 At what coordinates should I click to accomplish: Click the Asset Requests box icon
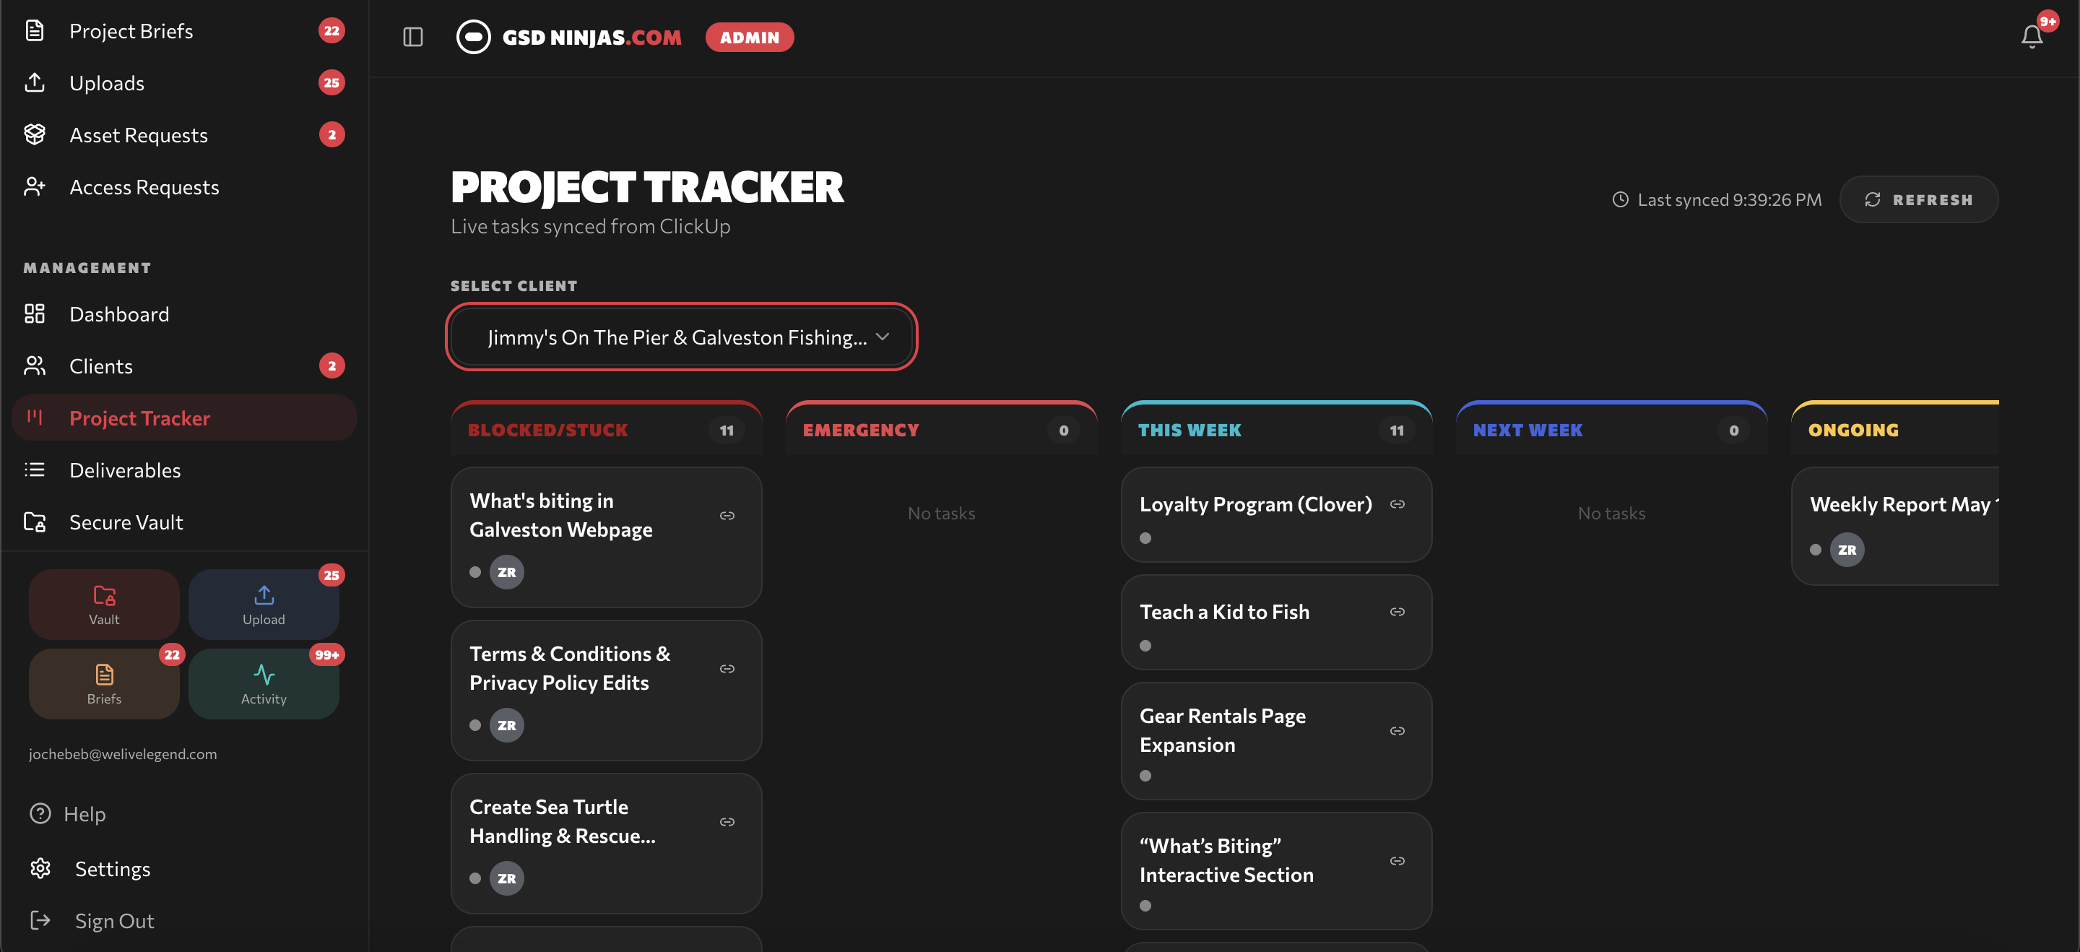coord(35,134)
